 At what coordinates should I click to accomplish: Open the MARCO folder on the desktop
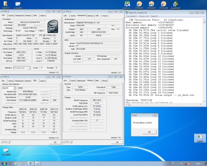click(6, 5)
